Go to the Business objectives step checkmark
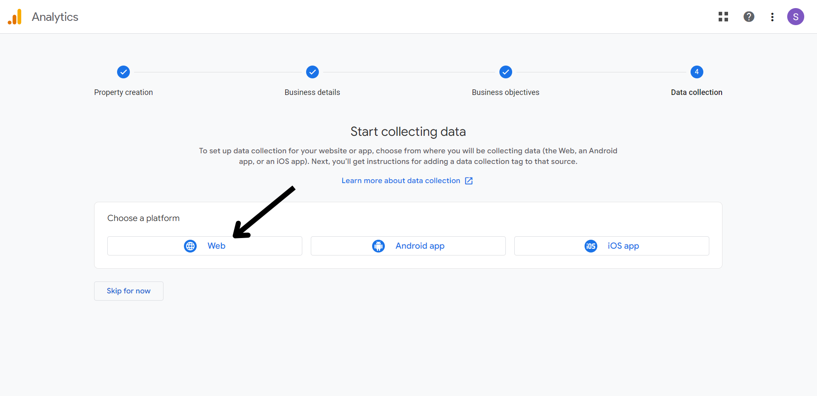The image size is (817, 396). (x=505, y=72)
